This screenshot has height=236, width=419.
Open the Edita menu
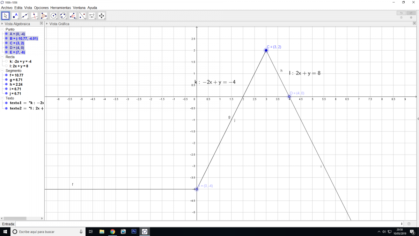[x=19, y=7]
